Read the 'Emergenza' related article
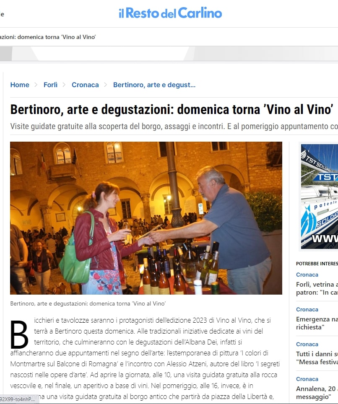 pyautogui.click(x=317, y=323)
